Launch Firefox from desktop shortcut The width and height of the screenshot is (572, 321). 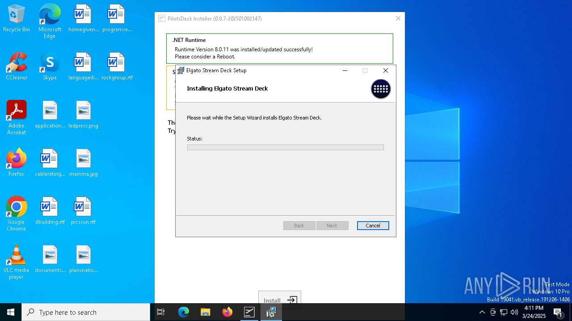click(x=17, y=163)
